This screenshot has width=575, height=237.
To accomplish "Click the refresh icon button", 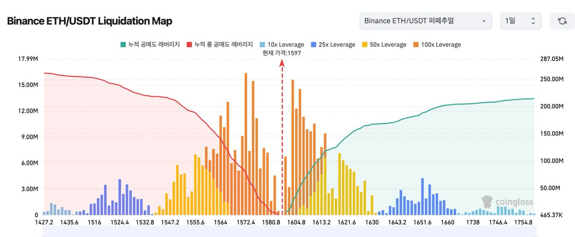I will pyautogui.click(x=562, y=21).
